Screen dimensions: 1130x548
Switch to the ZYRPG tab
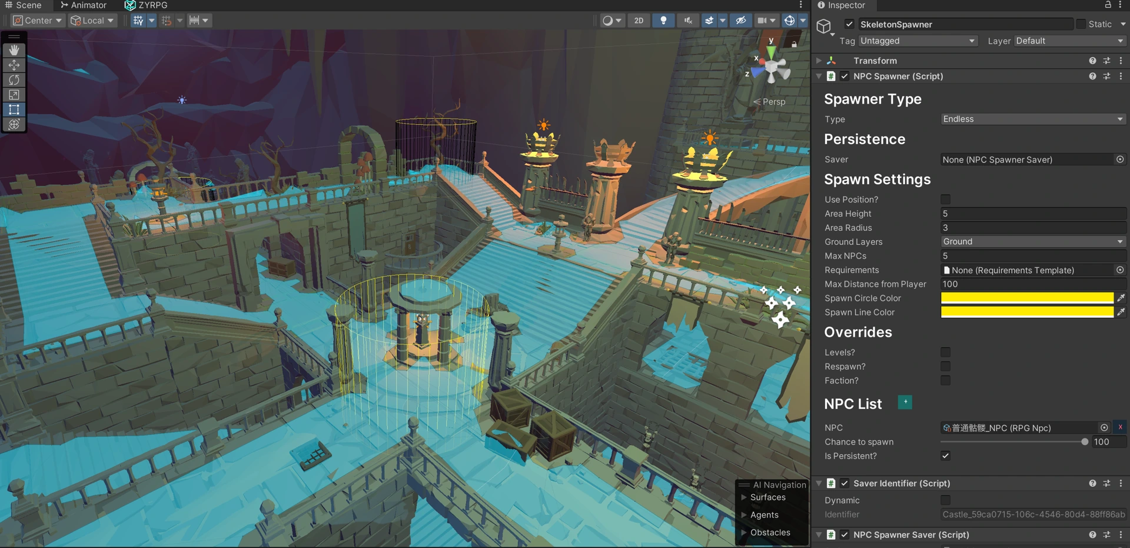coord(147,5)
